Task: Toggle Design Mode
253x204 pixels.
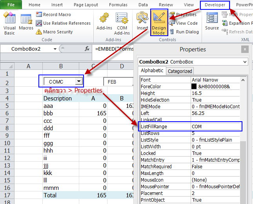Action: (x=159, y=22)
